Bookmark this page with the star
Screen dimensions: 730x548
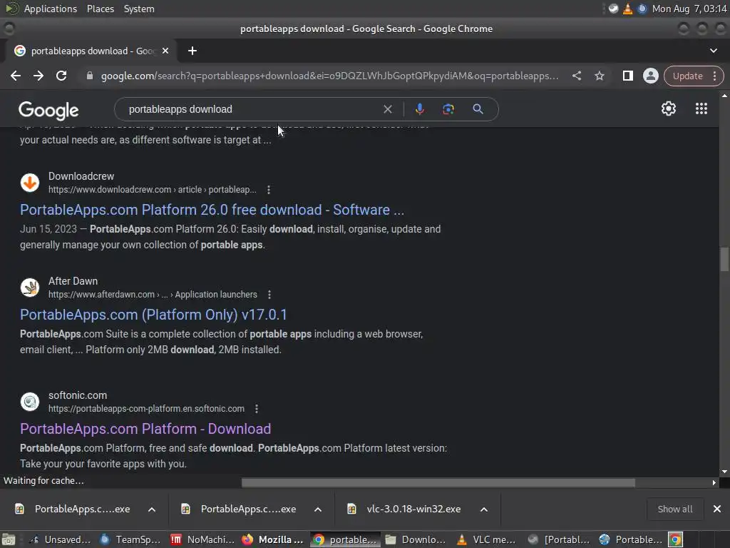pyautogui.click(x=599, y=76)
